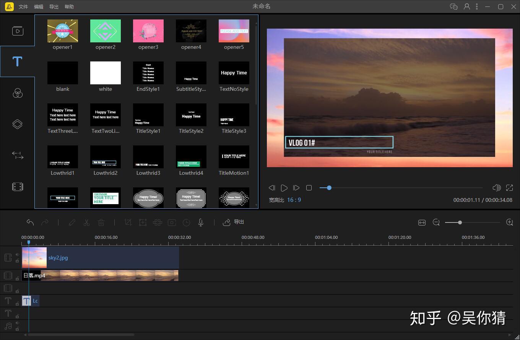Open the elements film-strip sidebar tab
Image resolution: width=520 pixels, height=340 pixels.
click(18, 187)
